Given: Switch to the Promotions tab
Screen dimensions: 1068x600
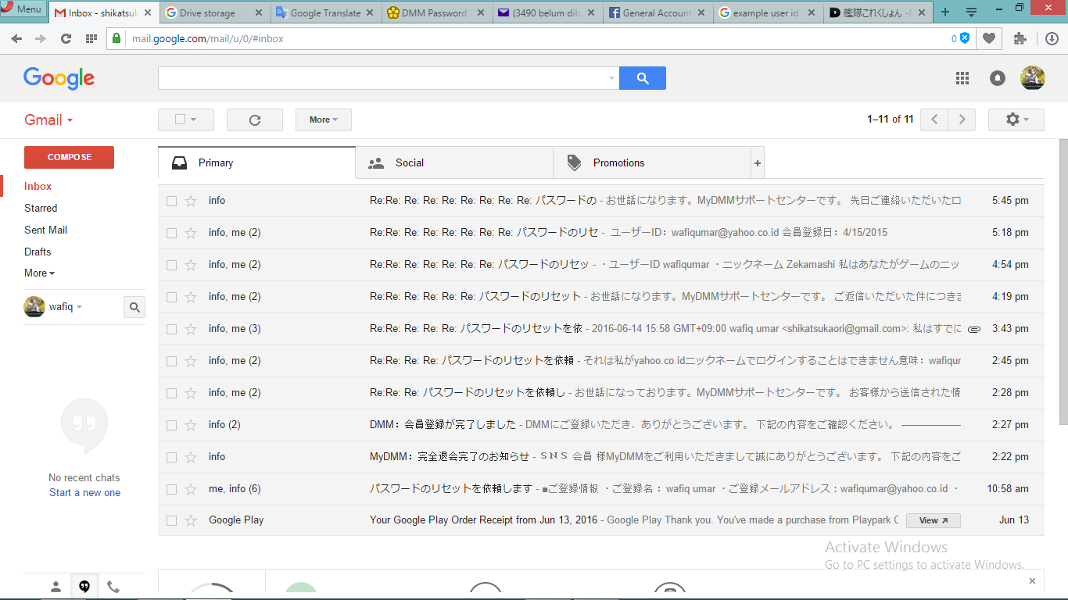Looking at the screenshot, I should click(651, 162).
